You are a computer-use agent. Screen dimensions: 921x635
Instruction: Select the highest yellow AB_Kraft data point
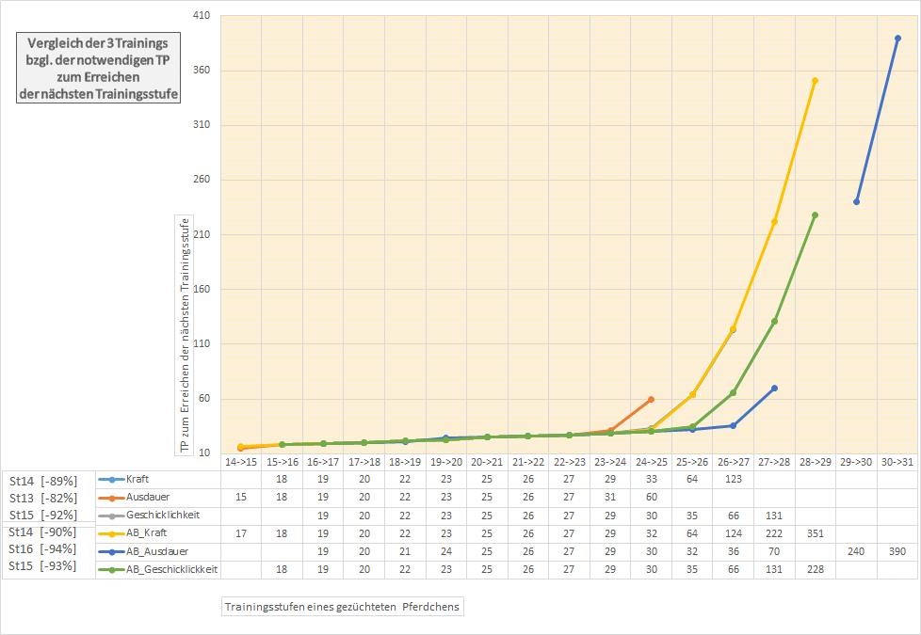[x=815, y=81]
